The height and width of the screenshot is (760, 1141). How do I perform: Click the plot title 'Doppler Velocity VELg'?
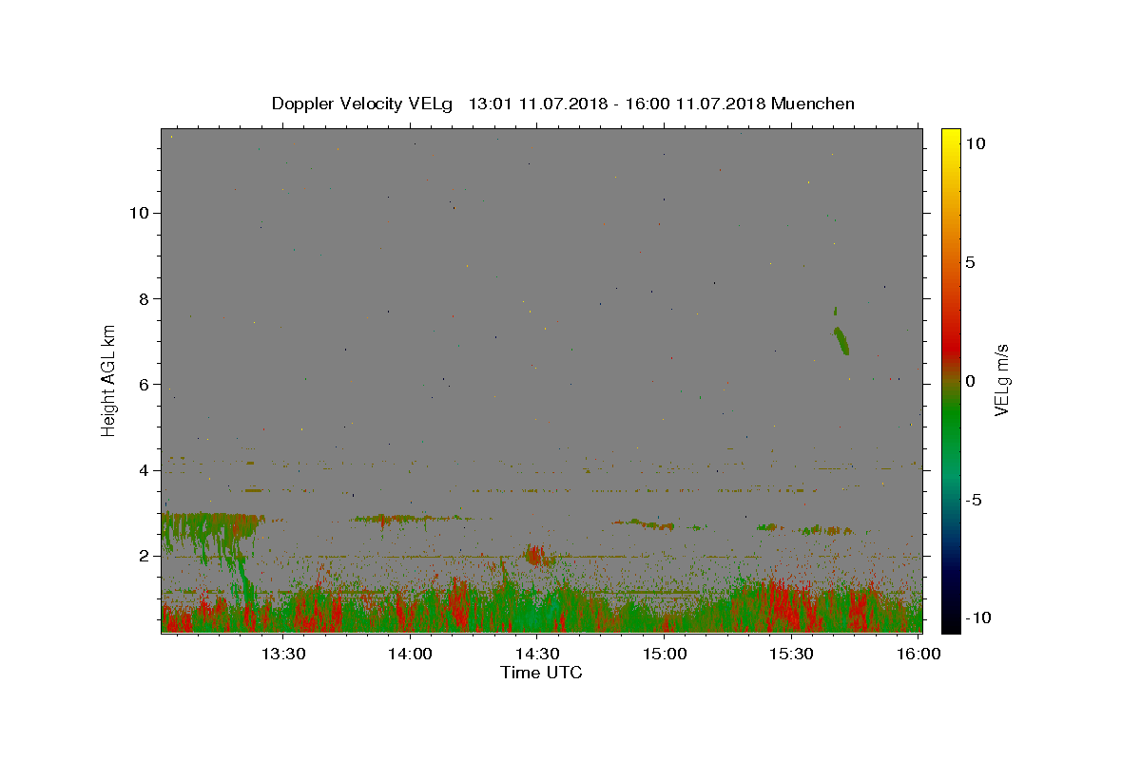pyautogui.click(x=363, y=104)
